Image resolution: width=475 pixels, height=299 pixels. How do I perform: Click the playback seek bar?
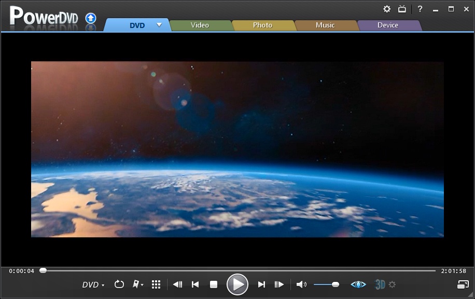237,270
